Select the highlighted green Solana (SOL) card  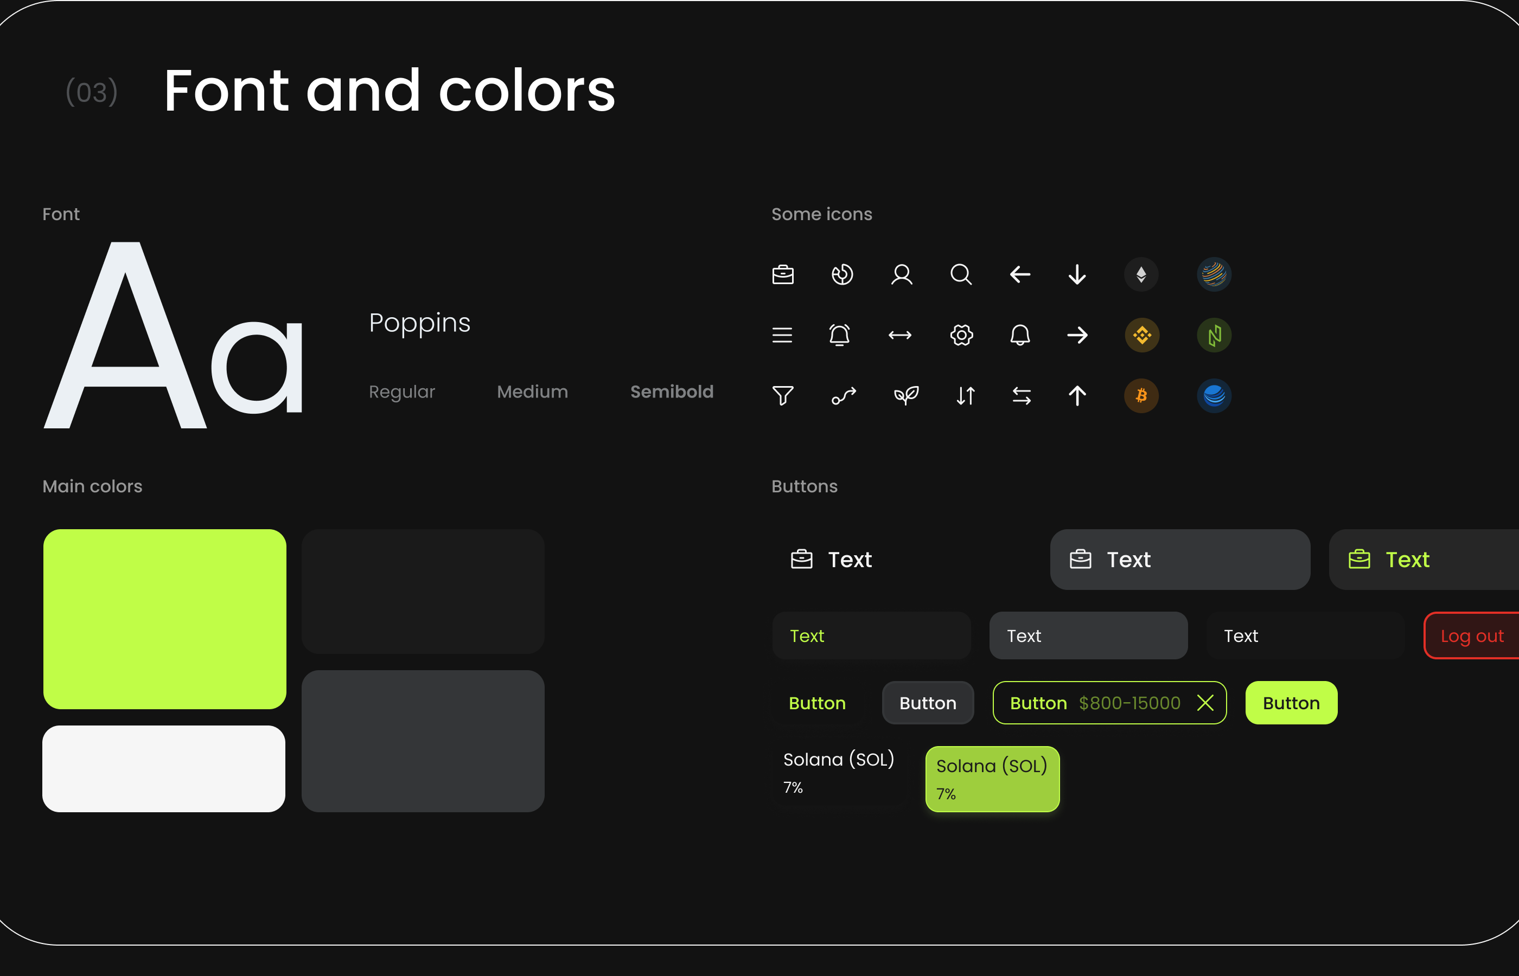pos(992,779)
